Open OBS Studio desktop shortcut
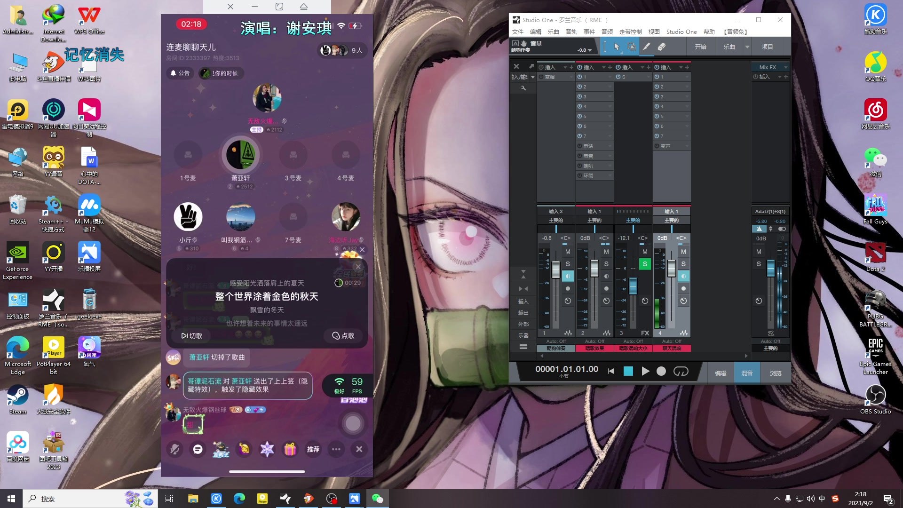The width and height of the screenshot is (903, 508). (875, 399)
